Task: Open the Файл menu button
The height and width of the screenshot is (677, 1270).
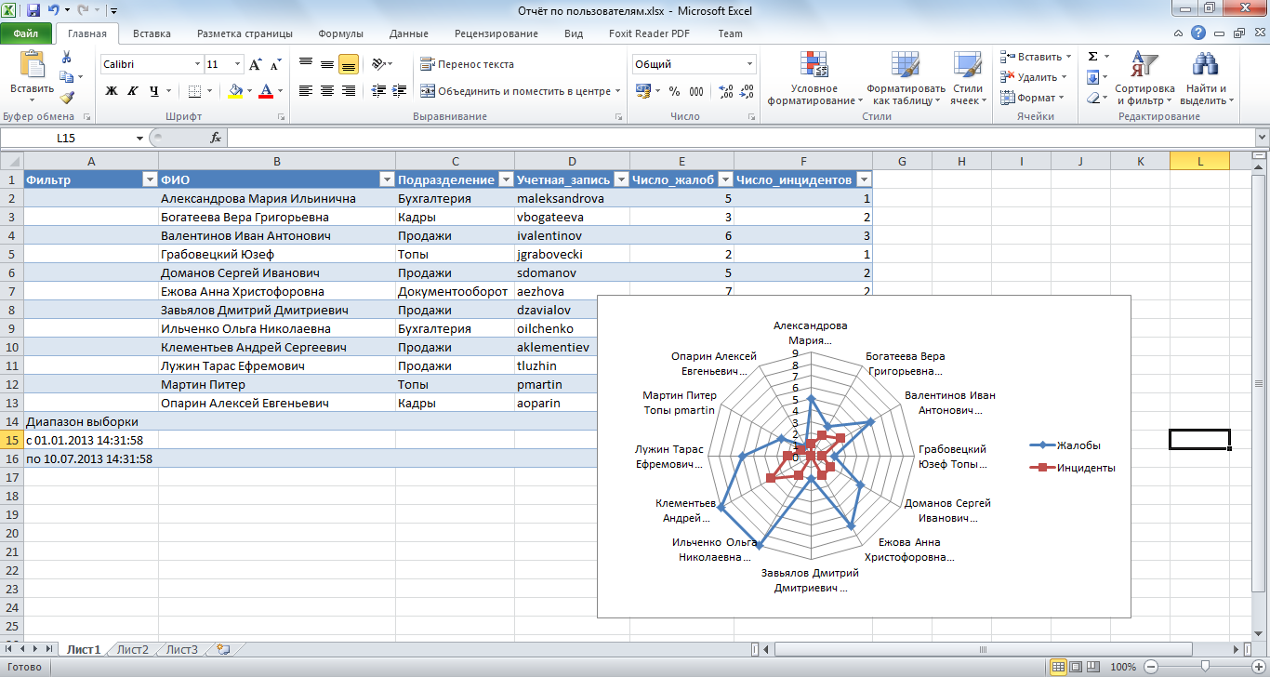Action: pyautogui.click(x=26, y=33)
